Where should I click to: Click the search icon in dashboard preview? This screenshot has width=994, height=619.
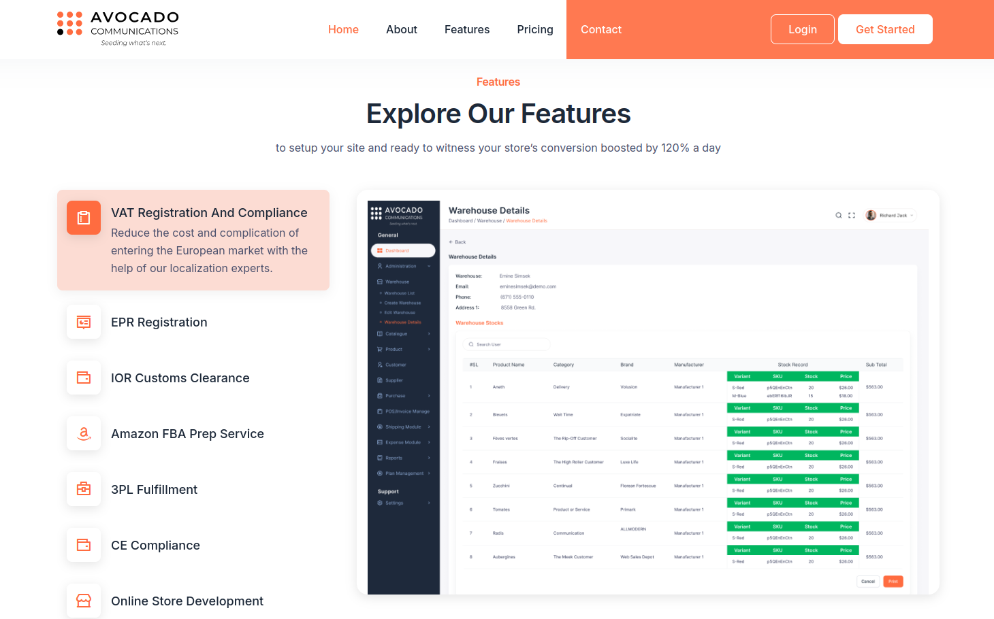pos(839,216)
